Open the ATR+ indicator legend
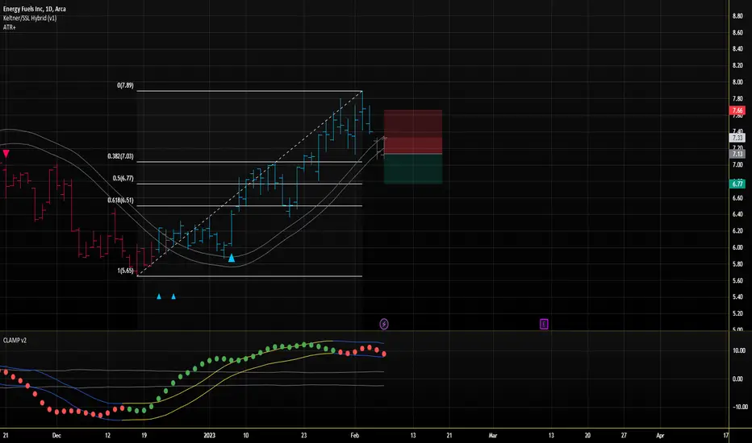The image size is (752, 443). pos(9,27)
